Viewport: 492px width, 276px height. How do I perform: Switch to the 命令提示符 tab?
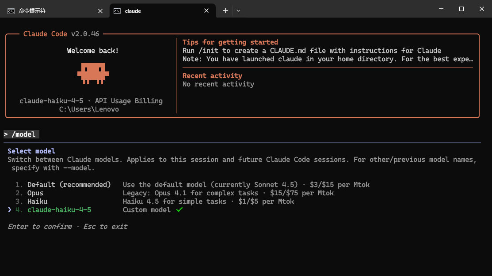click(x=55, y=11)
